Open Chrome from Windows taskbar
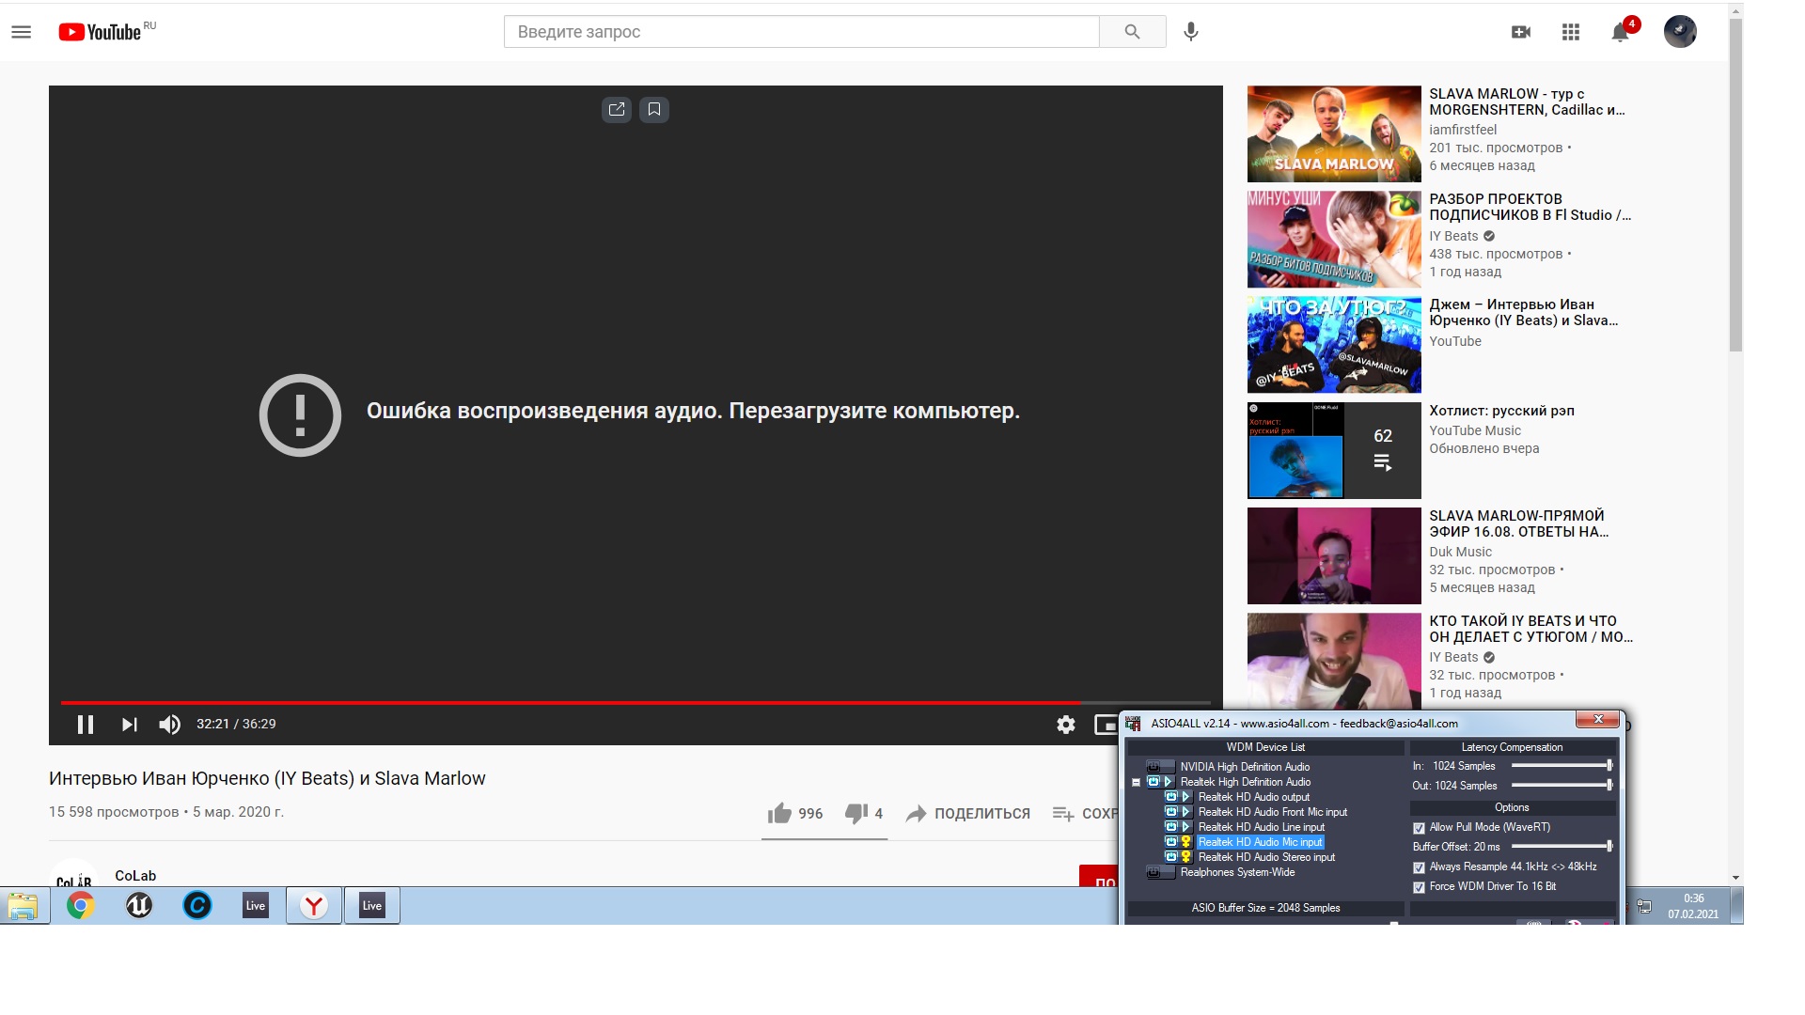 [81, 906]
